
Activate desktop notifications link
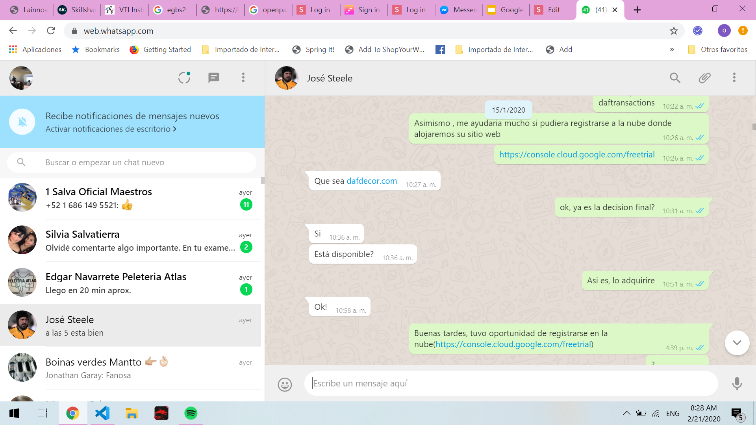[x=111, y=129]
